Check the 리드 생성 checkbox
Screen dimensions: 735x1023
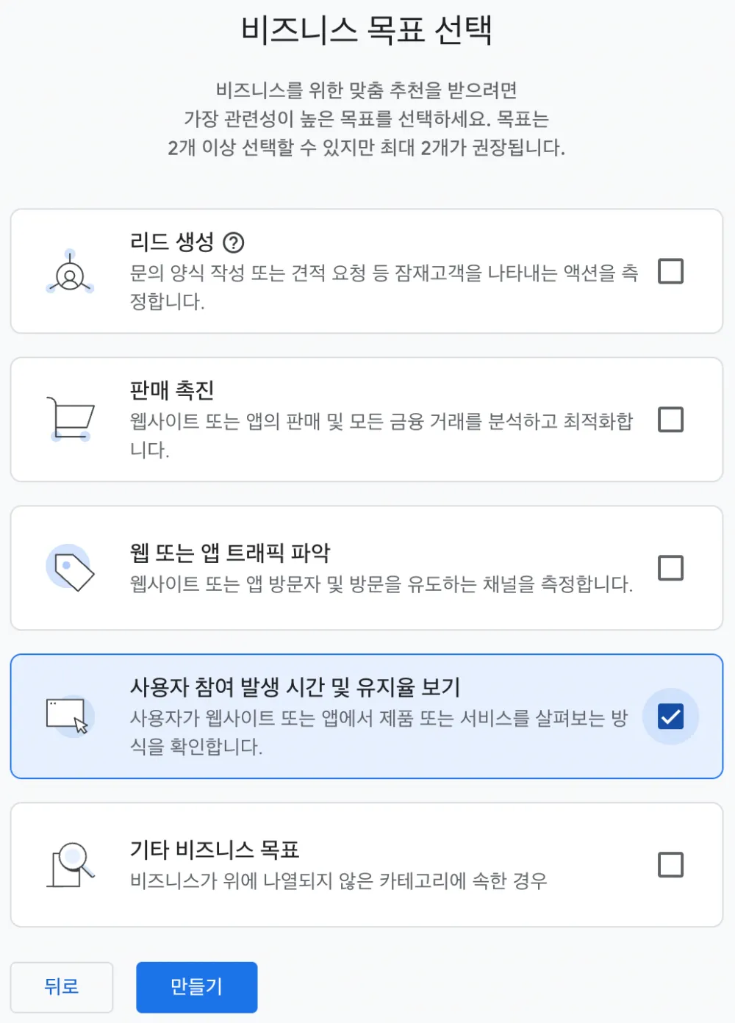tap(670, 271)
